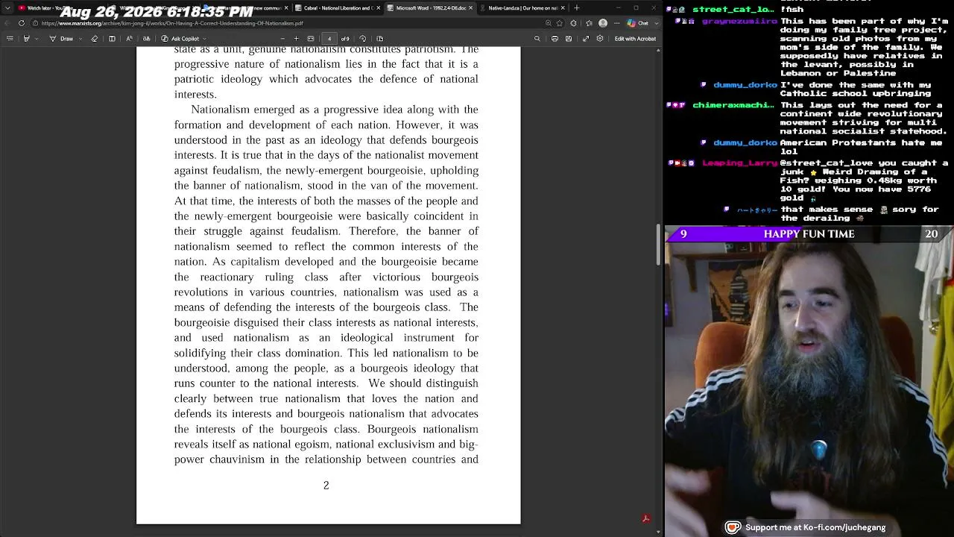Save the PDF document

point(569,39)
